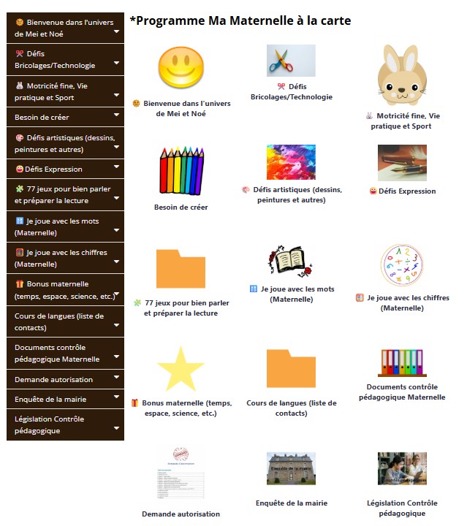
Task: Click the bunny Motricité fine image
Action: click(x=402, y=75)
